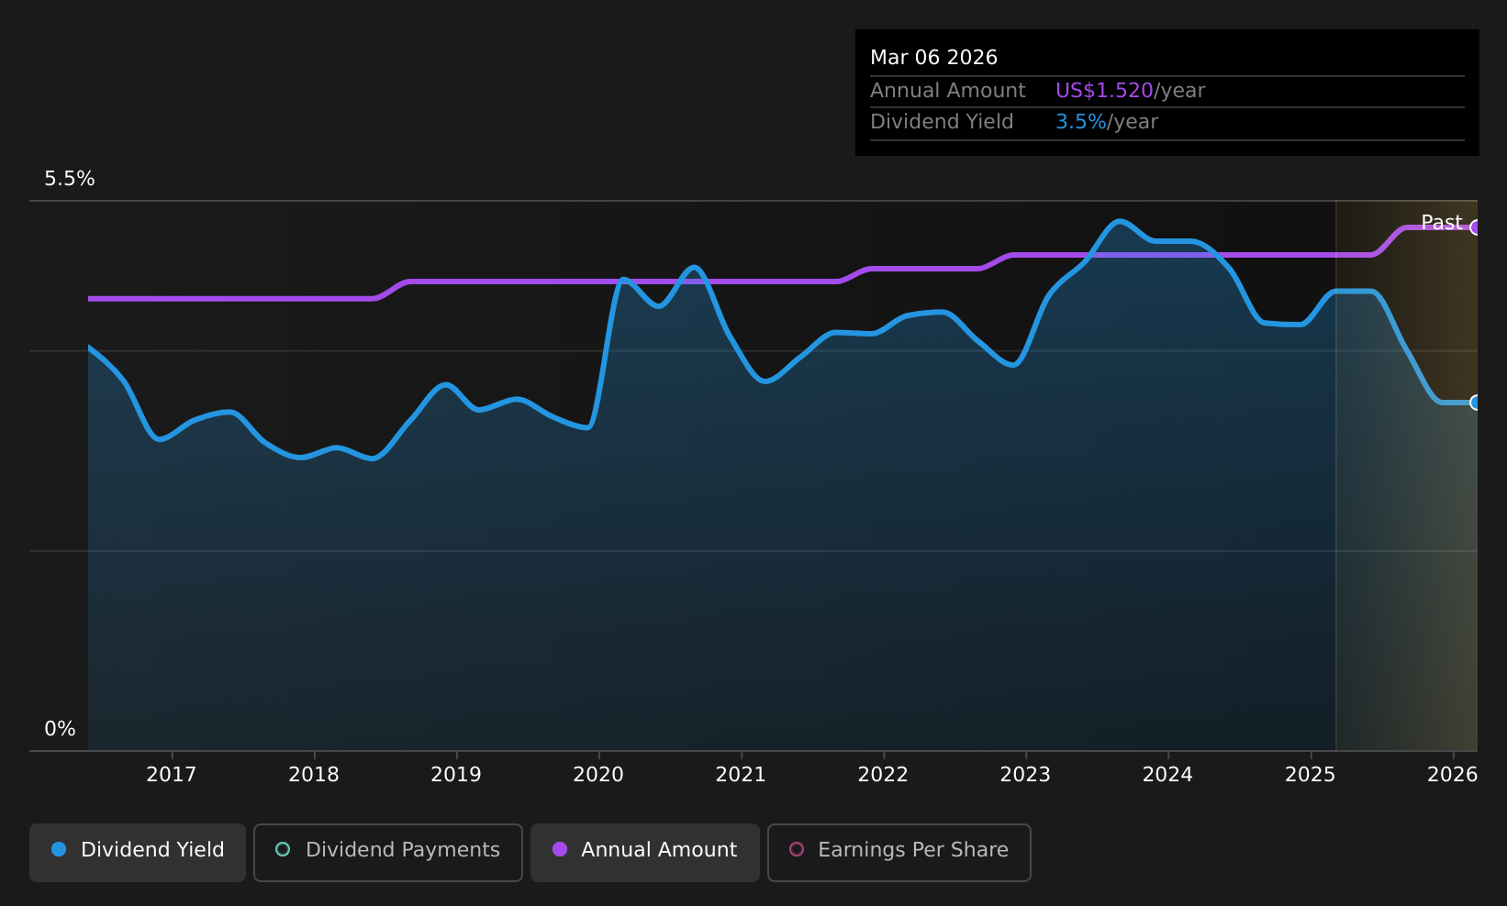Click the 2024 x-axis label
Image resolution: width=1507 pixels, height=906 pixels.
coord(1167,775)
